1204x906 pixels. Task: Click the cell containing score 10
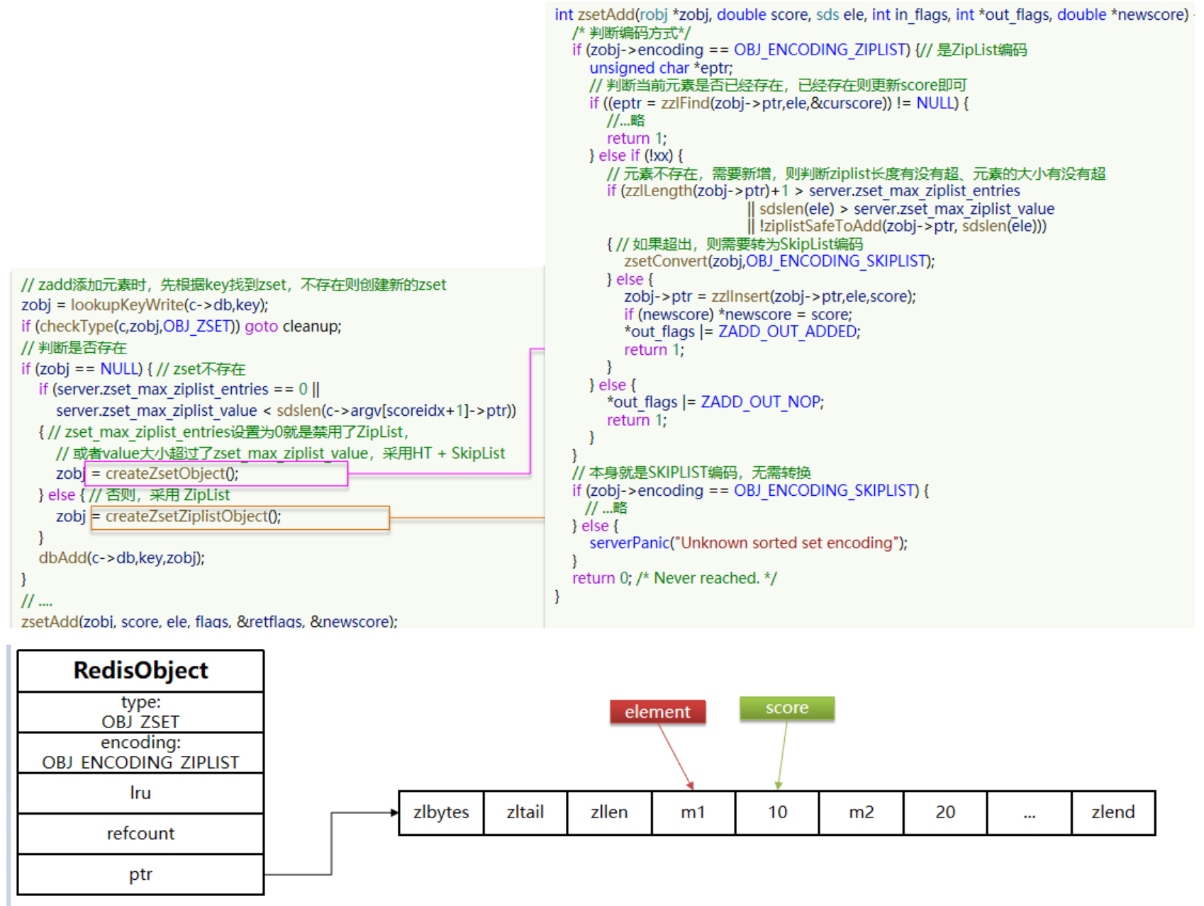[777, 812]
